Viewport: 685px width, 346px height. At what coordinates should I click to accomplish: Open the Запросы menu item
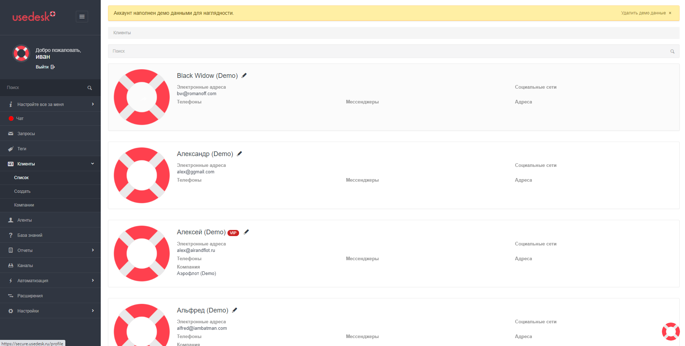click(50, 134)
